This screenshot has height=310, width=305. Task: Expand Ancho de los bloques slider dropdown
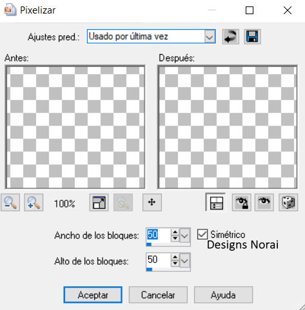click(184, 236)
